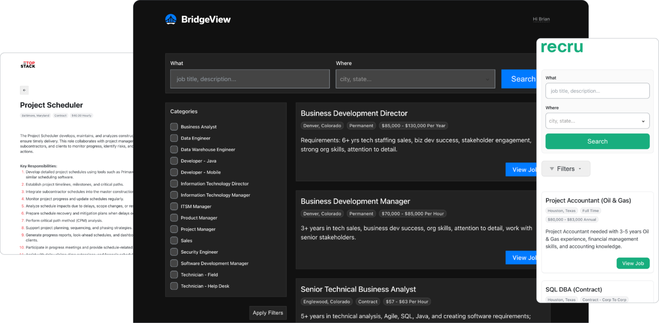Viewport: 659px width, 323px height.
Task: Check the Technician - Help Desk category
Action: click(174, 286)
